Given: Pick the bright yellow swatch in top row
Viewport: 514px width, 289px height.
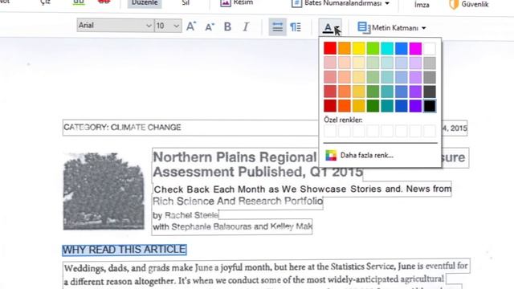Looking at the screenshot, I should click(x=359, y=48).
